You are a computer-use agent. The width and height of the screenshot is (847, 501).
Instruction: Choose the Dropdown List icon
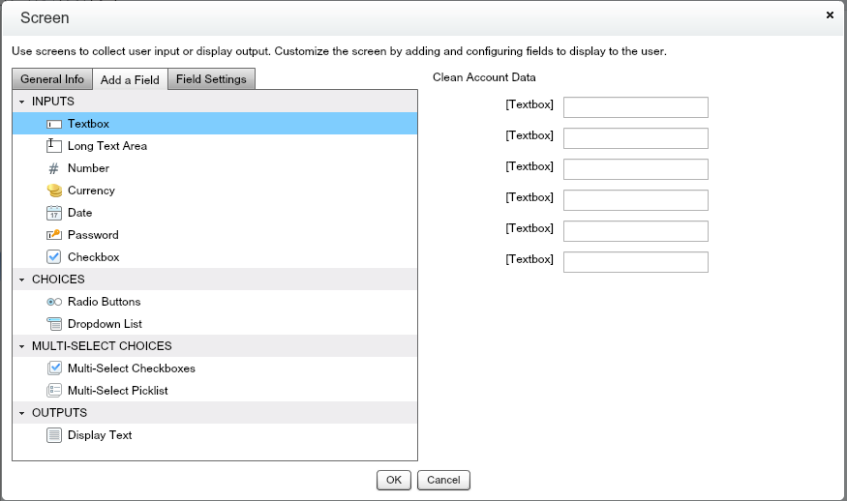(54, 324)
